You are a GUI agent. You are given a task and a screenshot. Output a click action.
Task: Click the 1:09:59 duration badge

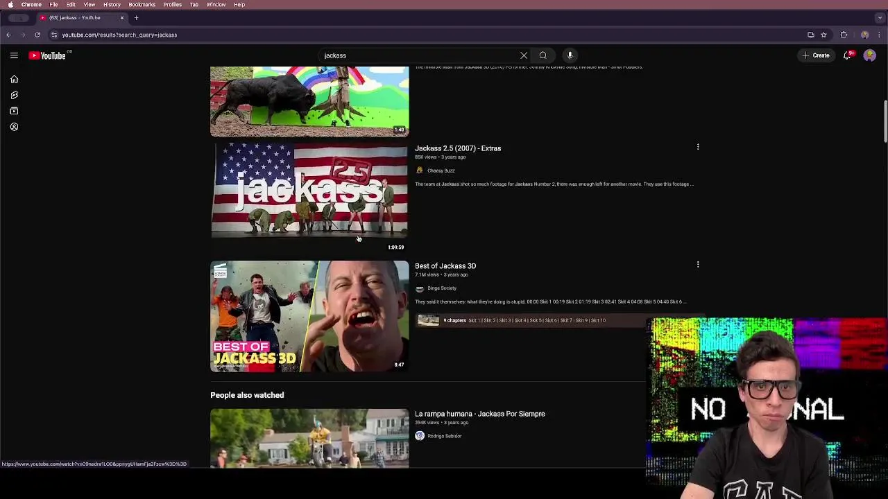pyautogui.click(x=395, y=247)
